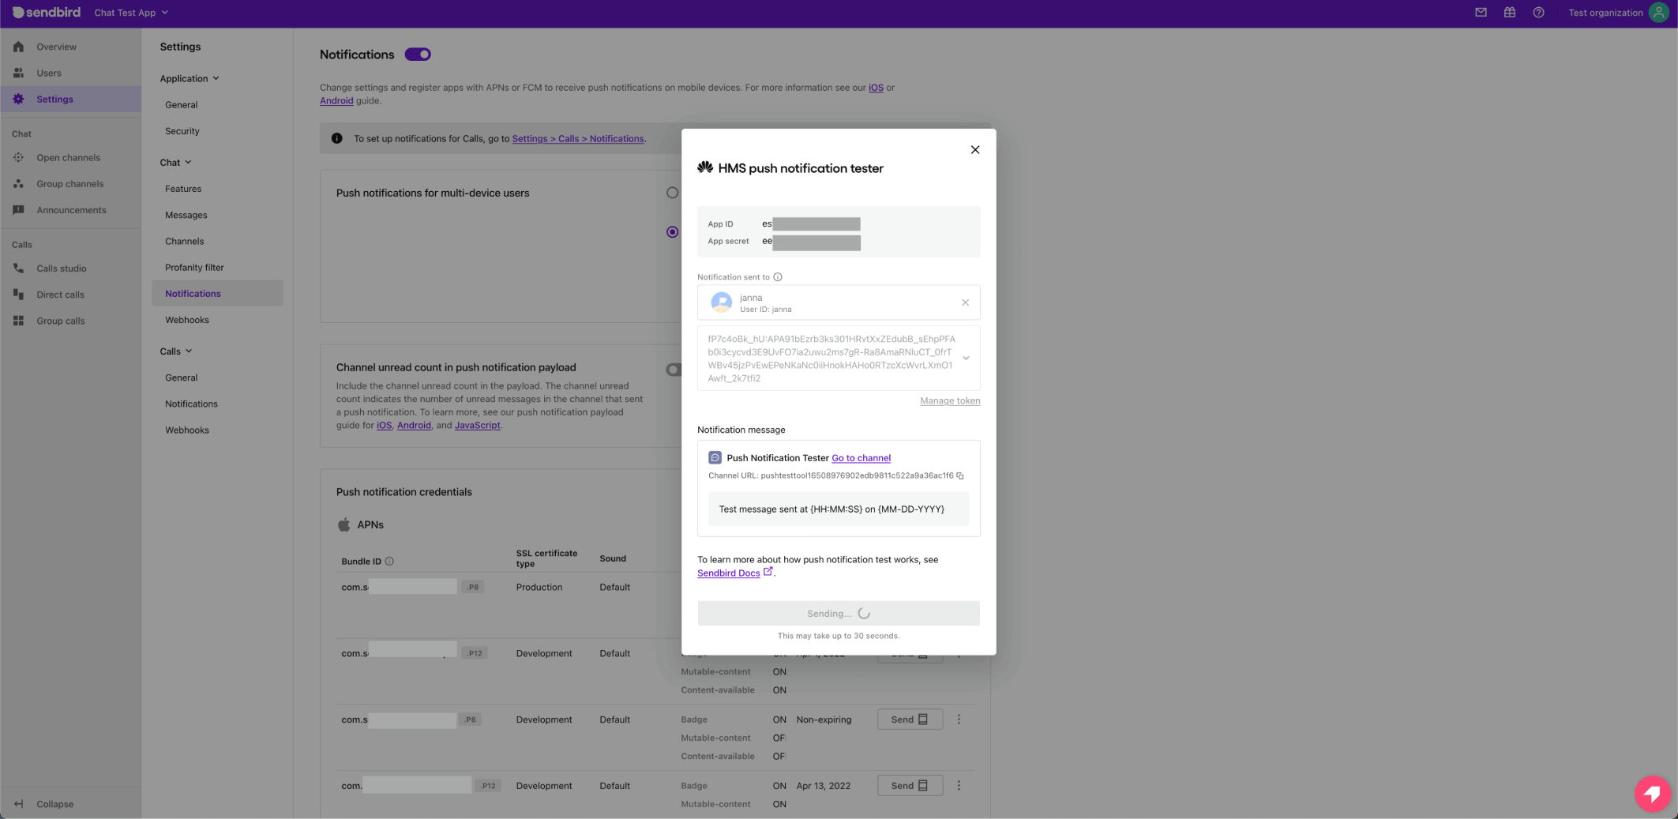Viewport: 1678px width, 819px height.
Task: Open Profanity filter settings
Action: point(194,267)
